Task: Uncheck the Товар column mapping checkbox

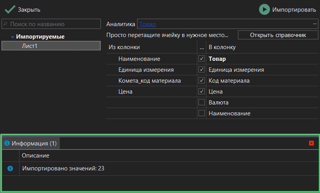Action: pyautogui.click(x=202, y=58)
